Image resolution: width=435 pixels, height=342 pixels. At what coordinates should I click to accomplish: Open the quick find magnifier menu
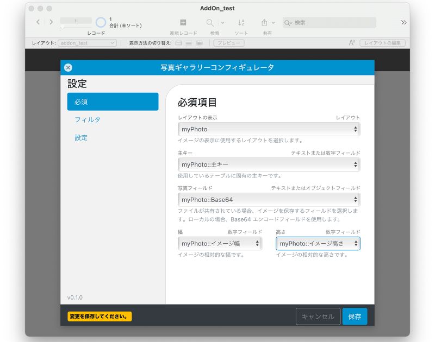point(288,23)
